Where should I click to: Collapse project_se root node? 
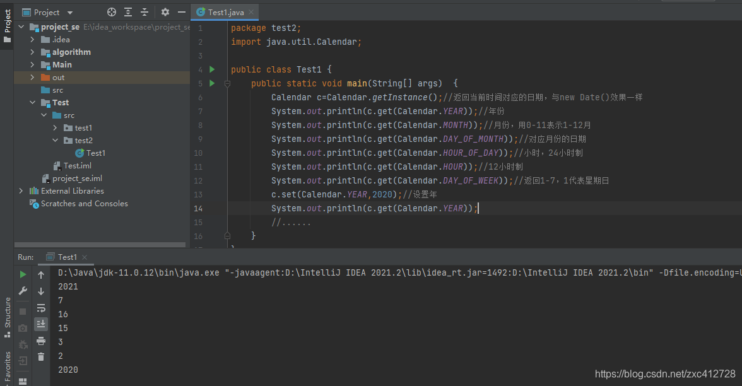pyautogui.click(x=21, y=27)
